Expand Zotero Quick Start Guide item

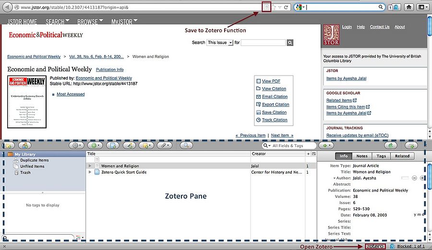[x=90, y=172]
